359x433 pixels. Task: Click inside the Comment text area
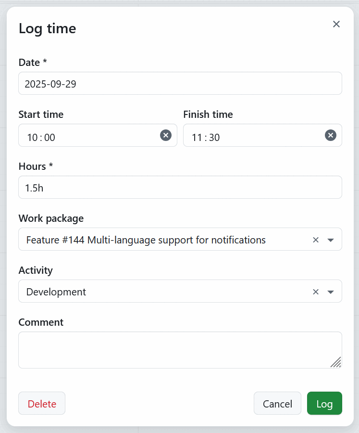point(180,350)
